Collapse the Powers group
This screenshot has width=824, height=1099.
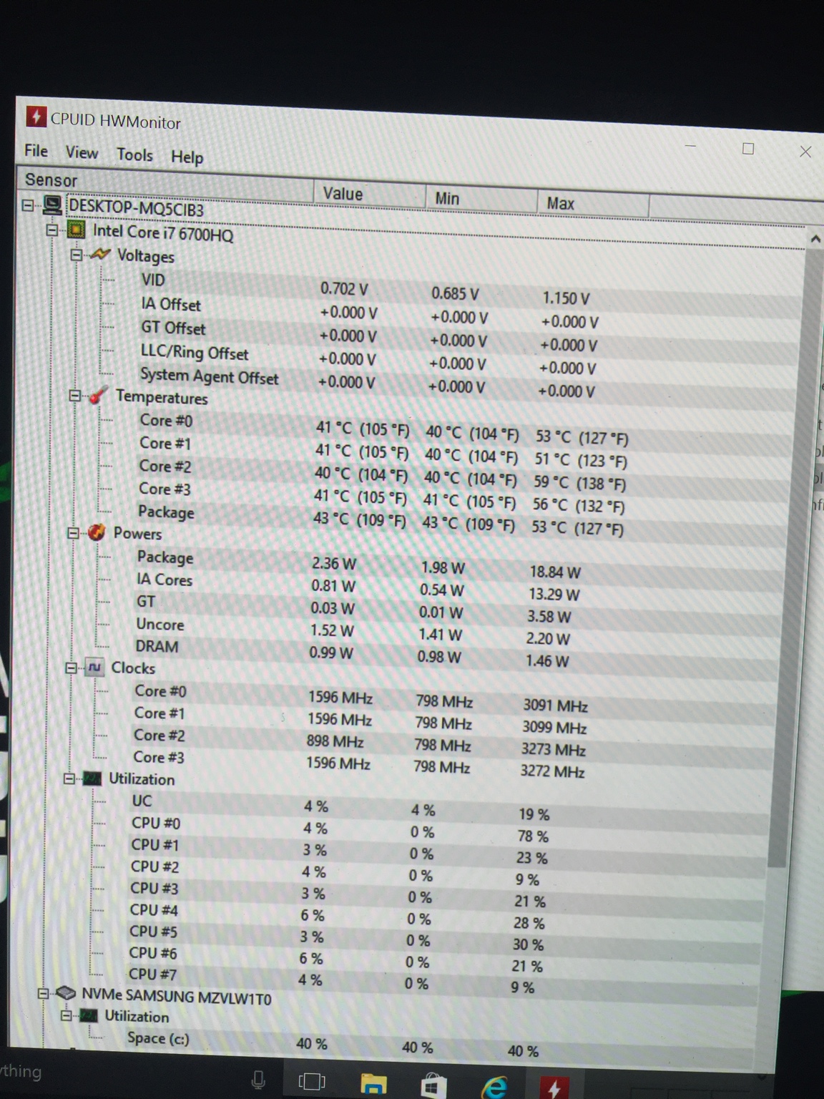click(72, 532)
